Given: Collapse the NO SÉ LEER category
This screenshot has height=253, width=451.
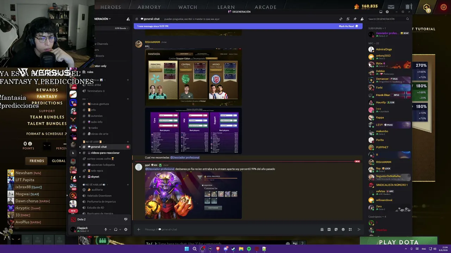Looking at the screenshot, I should (x=93, y=142).
